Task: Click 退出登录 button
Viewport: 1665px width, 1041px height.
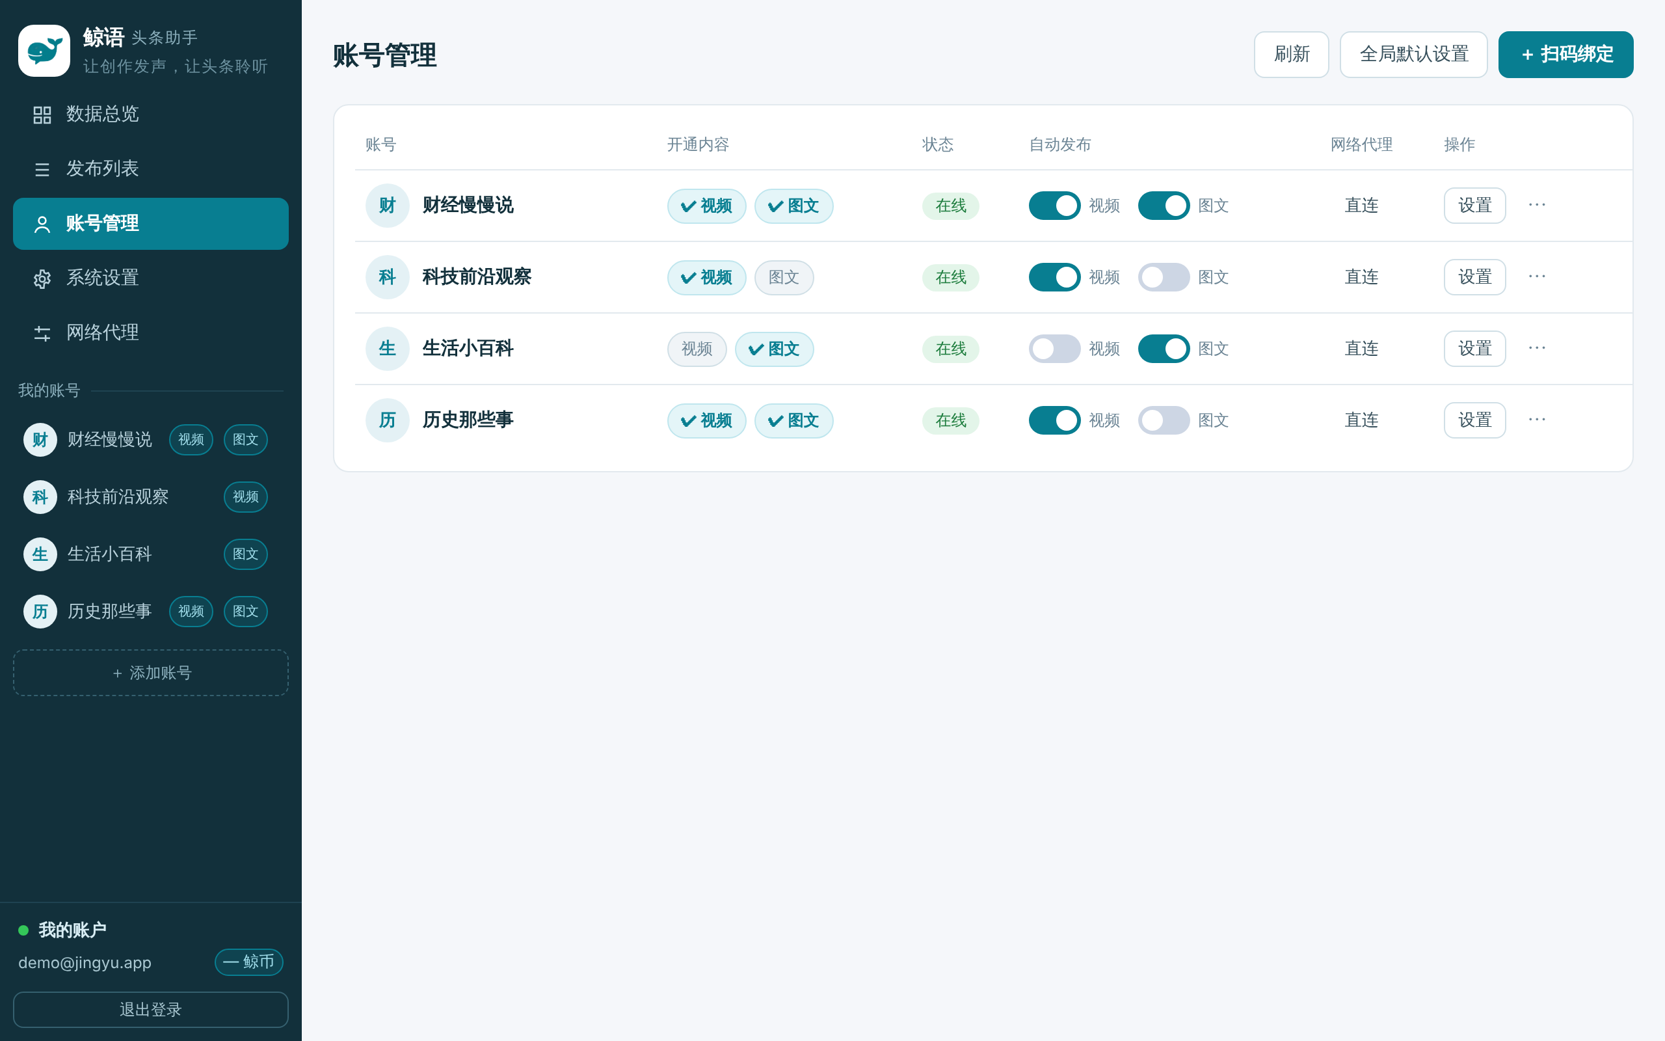Action: (x=151, y=1009)
